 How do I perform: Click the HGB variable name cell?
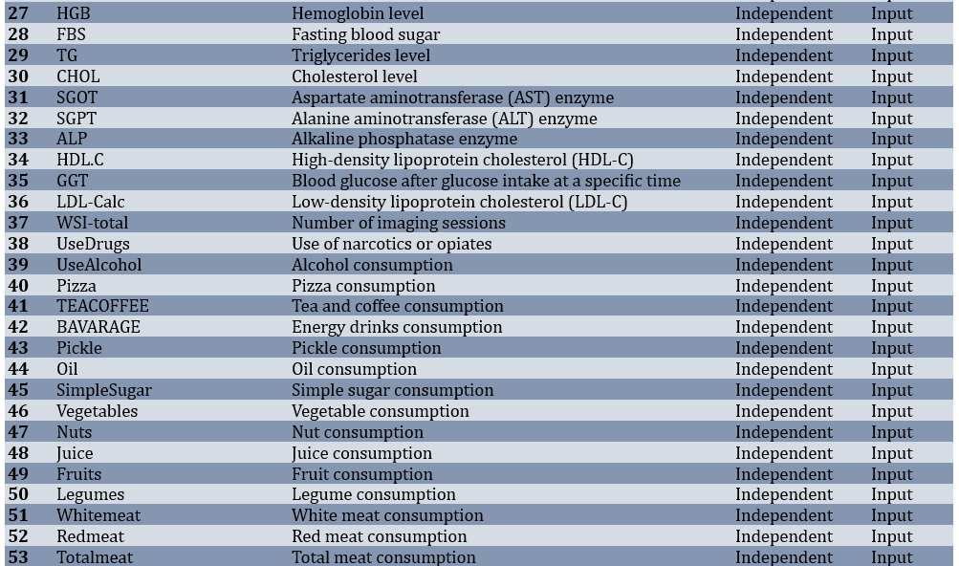click(73, 13)
